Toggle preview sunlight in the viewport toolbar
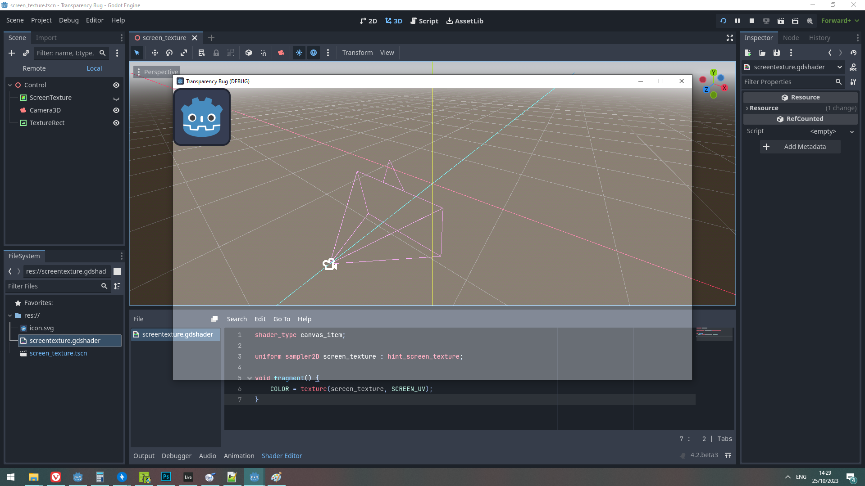Image resolution: width=865 pixels, height=486 pixels. tap(299, 53)
